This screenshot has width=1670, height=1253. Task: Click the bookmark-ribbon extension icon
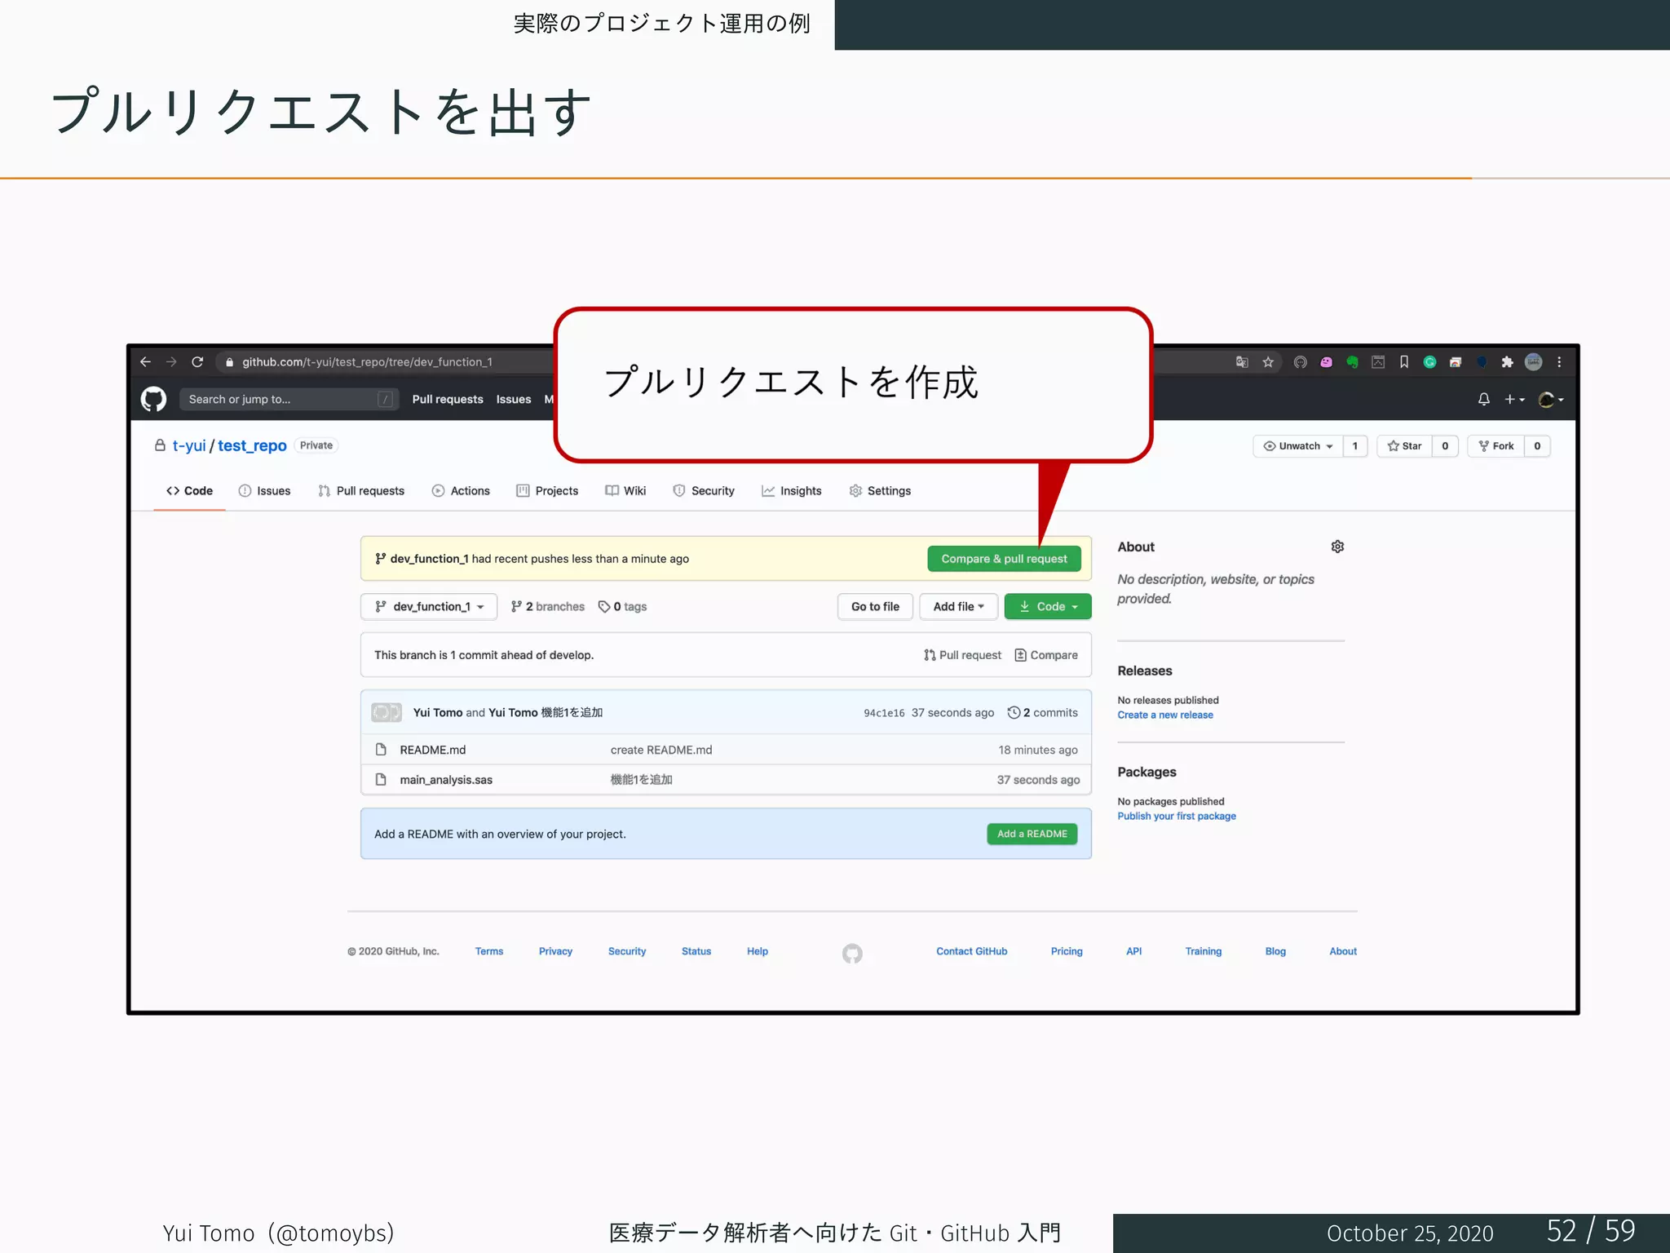[1404, 361]
